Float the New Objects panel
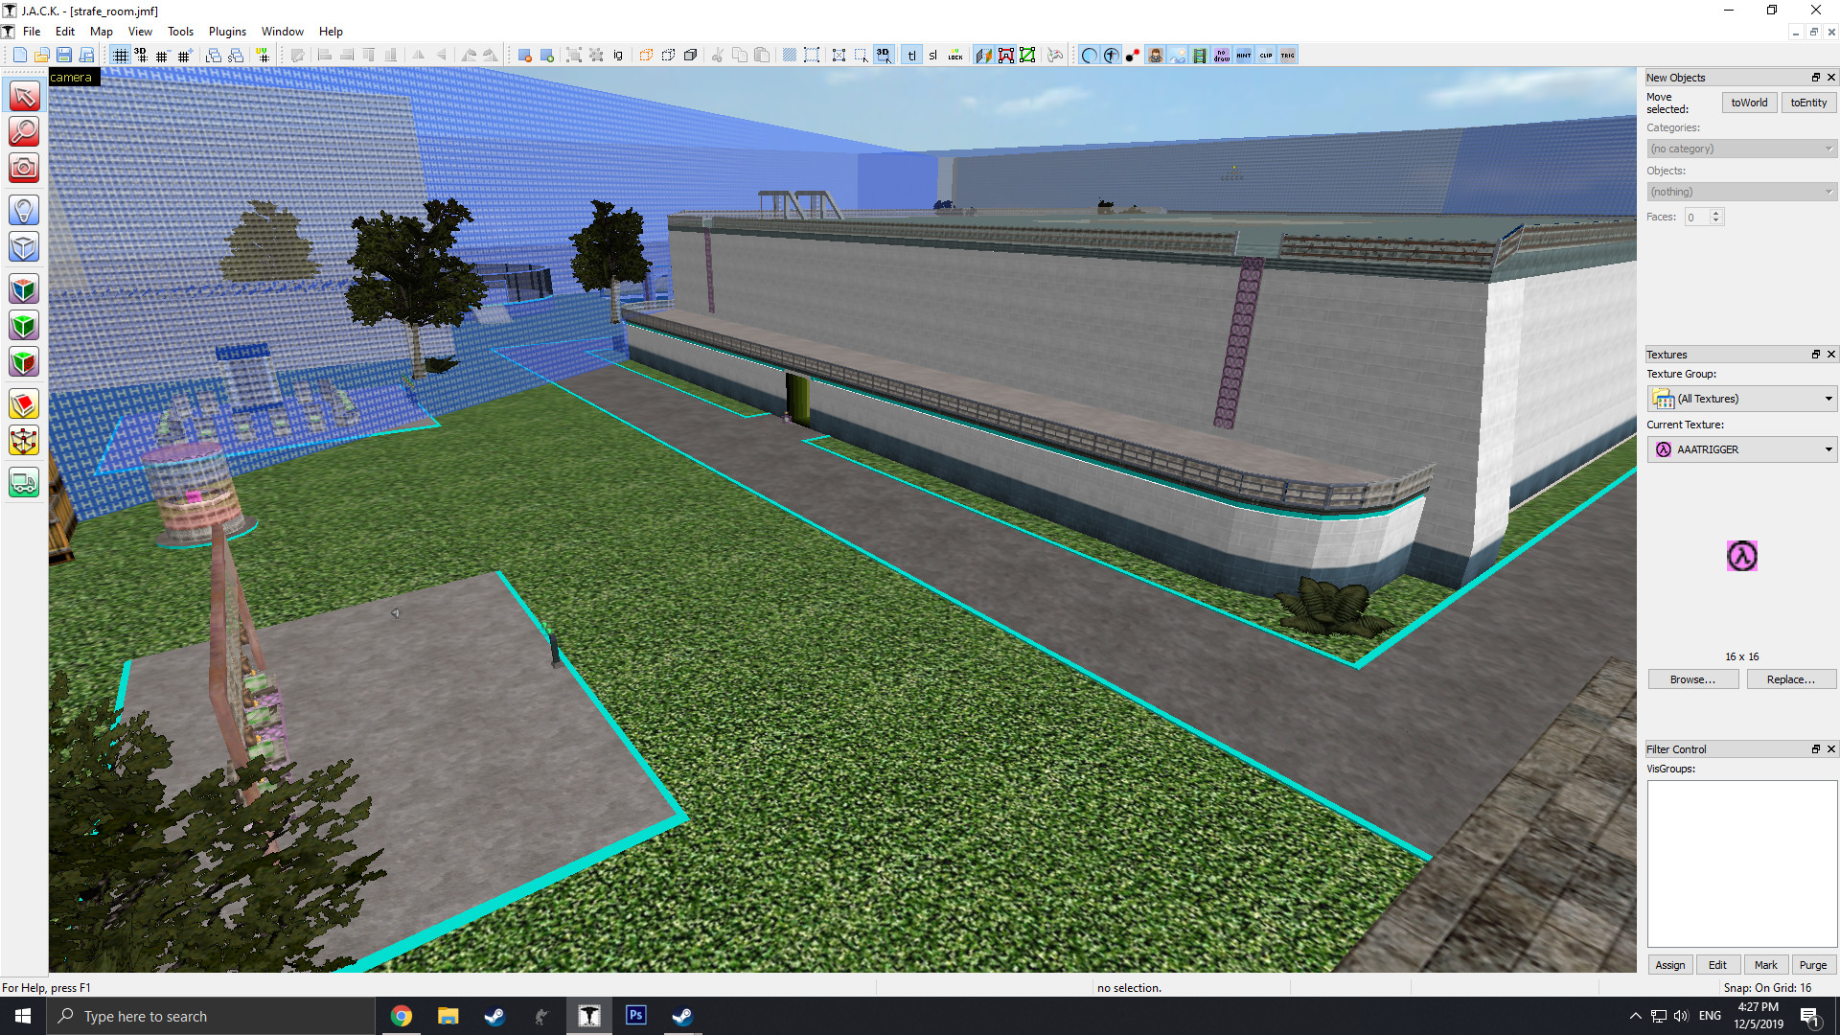The image size is (1840, 1035). pyautogui.click(x=1815, y=78)
